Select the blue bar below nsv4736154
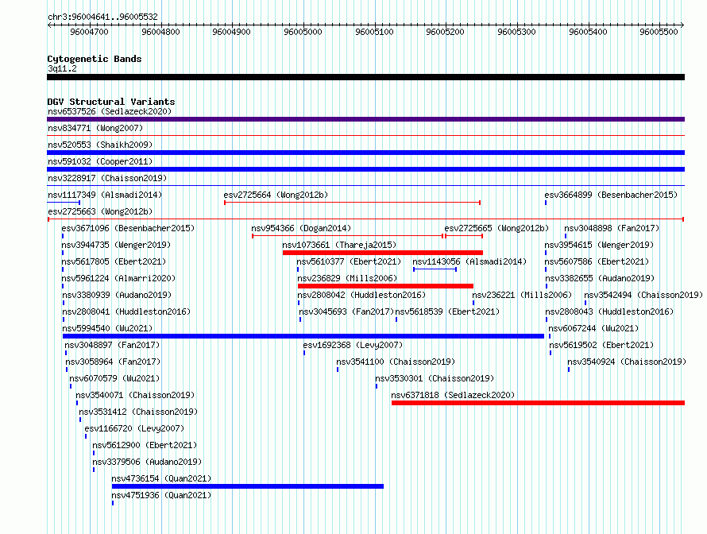The image size is (707, 534). click(248, 486)
